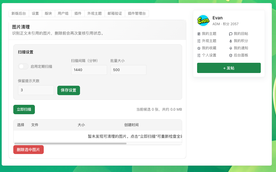The width and height of the screenshot is (276, 172).
Task: Click the horizontal scrollbar under the table
Action: [70, 144]
